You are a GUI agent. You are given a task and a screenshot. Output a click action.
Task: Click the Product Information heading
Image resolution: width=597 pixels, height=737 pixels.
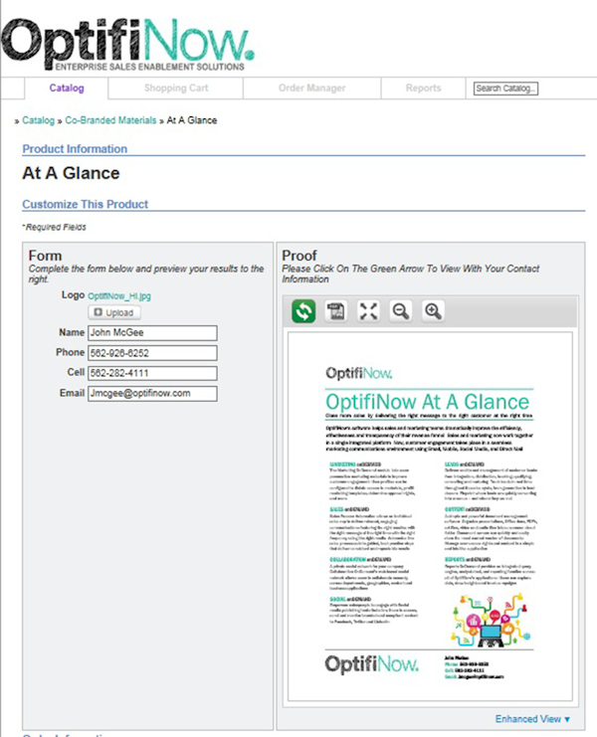pos(75,149)
